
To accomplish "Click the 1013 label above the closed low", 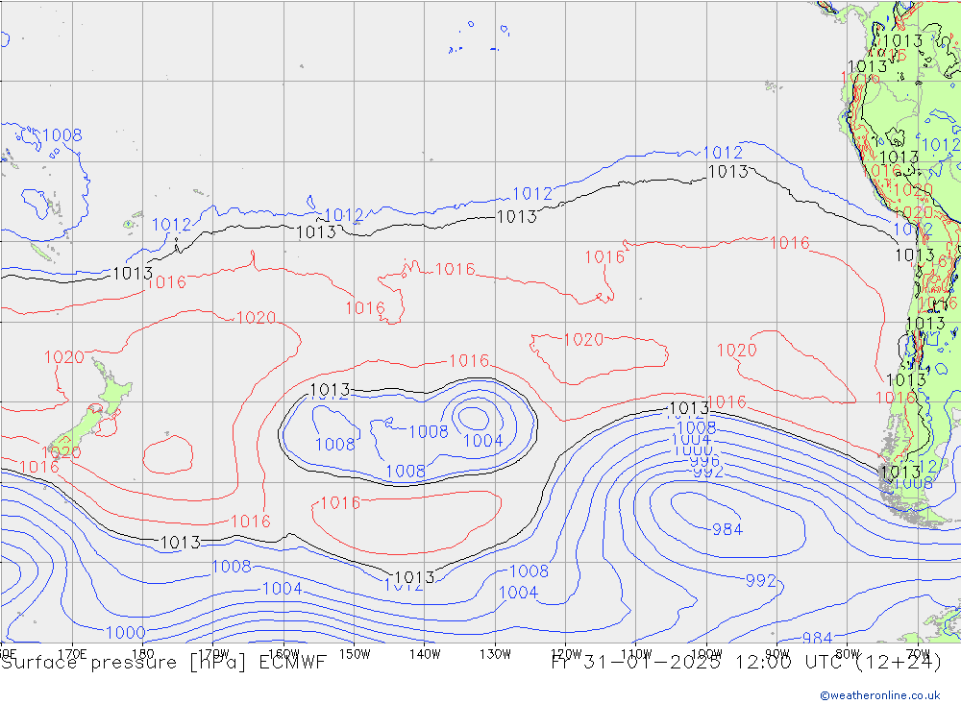I will (x=330, y=391).
